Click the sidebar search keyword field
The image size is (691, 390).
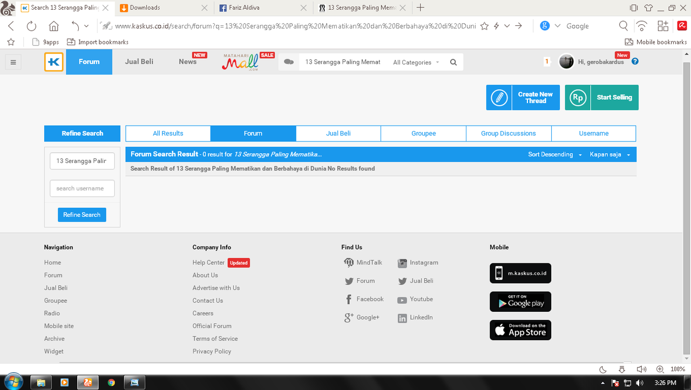[82, 161]
